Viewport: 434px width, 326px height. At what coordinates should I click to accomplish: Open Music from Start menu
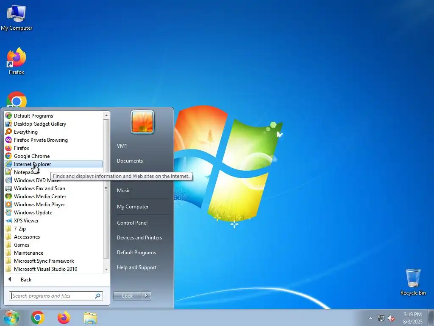[x=124, y=191]
